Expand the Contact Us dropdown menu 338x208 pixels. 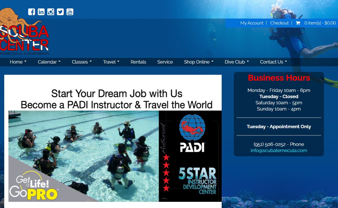273,62
